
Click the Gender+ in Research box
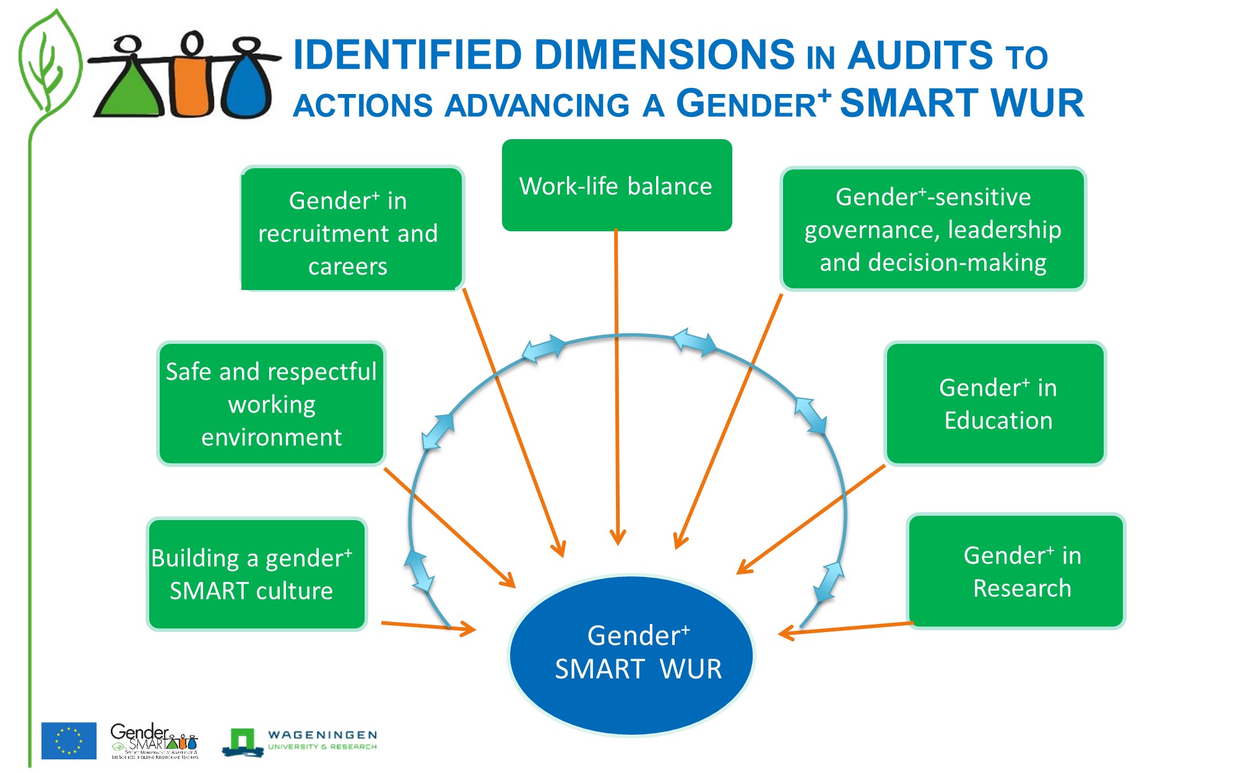[x=1016, y=571]
